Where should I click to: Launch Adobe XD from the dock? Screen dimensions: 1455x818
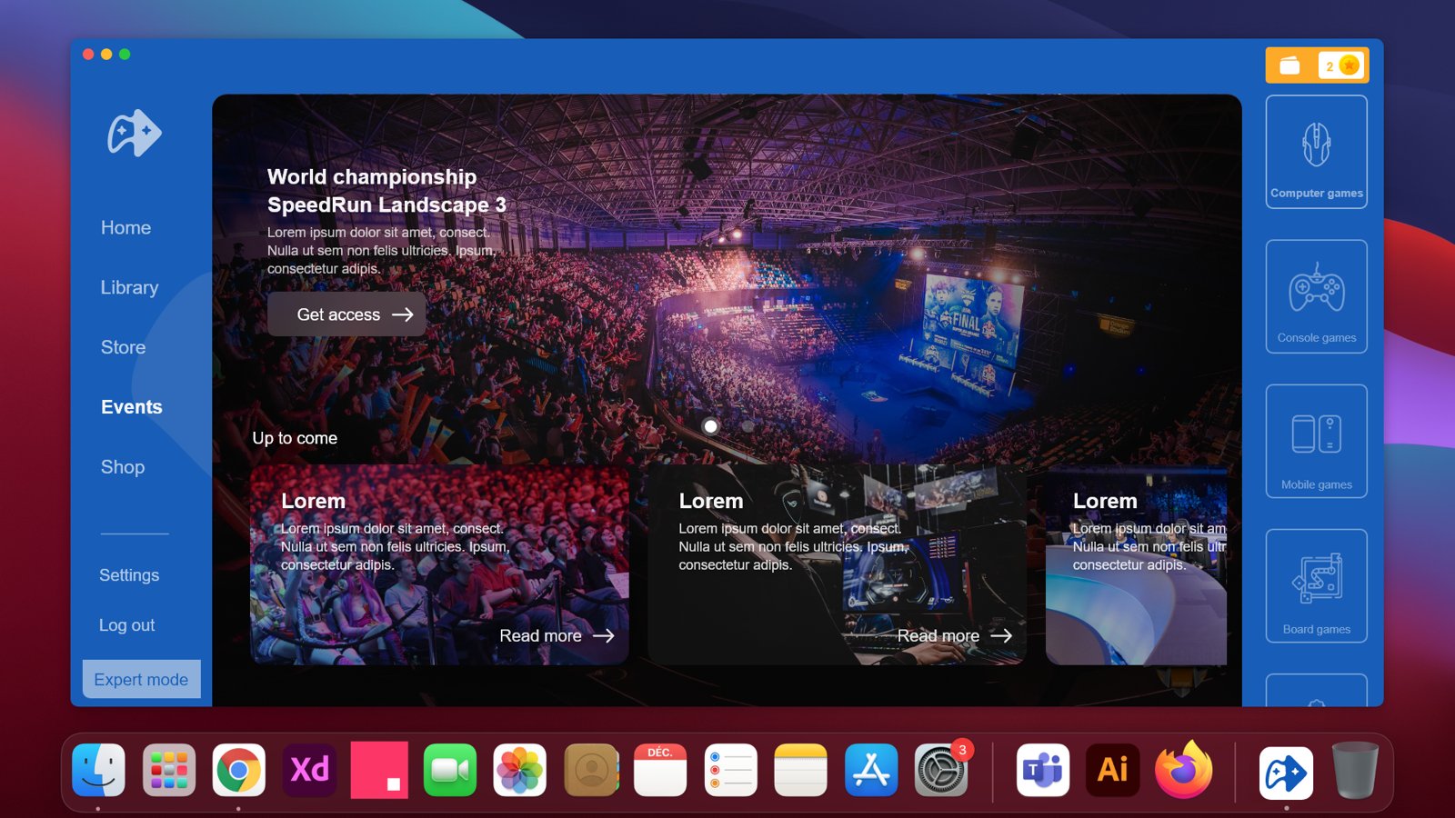tap(309, 770)
